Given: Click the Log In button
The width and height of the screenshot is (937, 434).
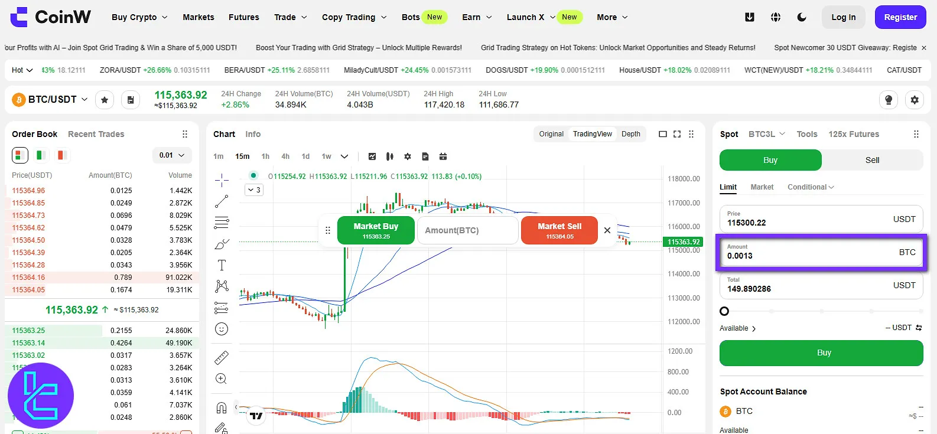Looking at the screenshot, I should [x=844, y=17].
